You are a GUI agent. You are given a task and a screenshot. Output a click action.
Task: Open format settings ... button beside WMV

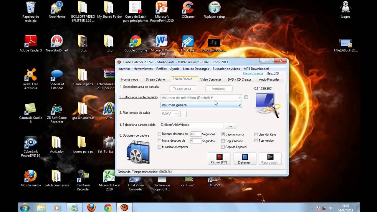click(x=183, y=114)
